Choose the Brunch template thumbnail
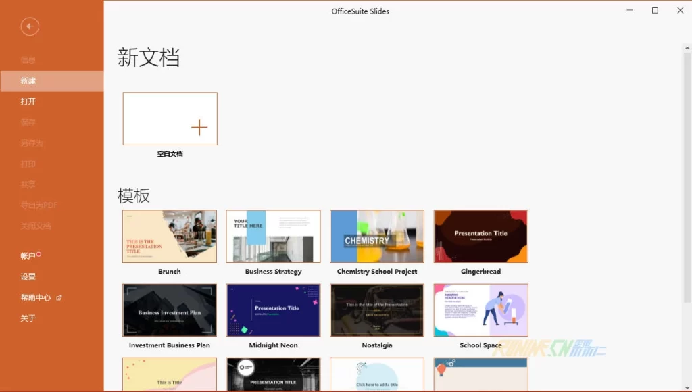Viewport: 692px width, 392px height. (170, 237)
